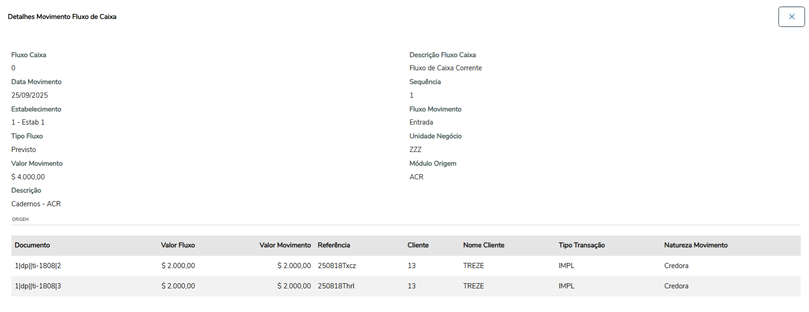Viewport: 809px width, 312px height.
Task: Click the Fluxo de Caixa Corrente description
Action: (x=445, y=68)
